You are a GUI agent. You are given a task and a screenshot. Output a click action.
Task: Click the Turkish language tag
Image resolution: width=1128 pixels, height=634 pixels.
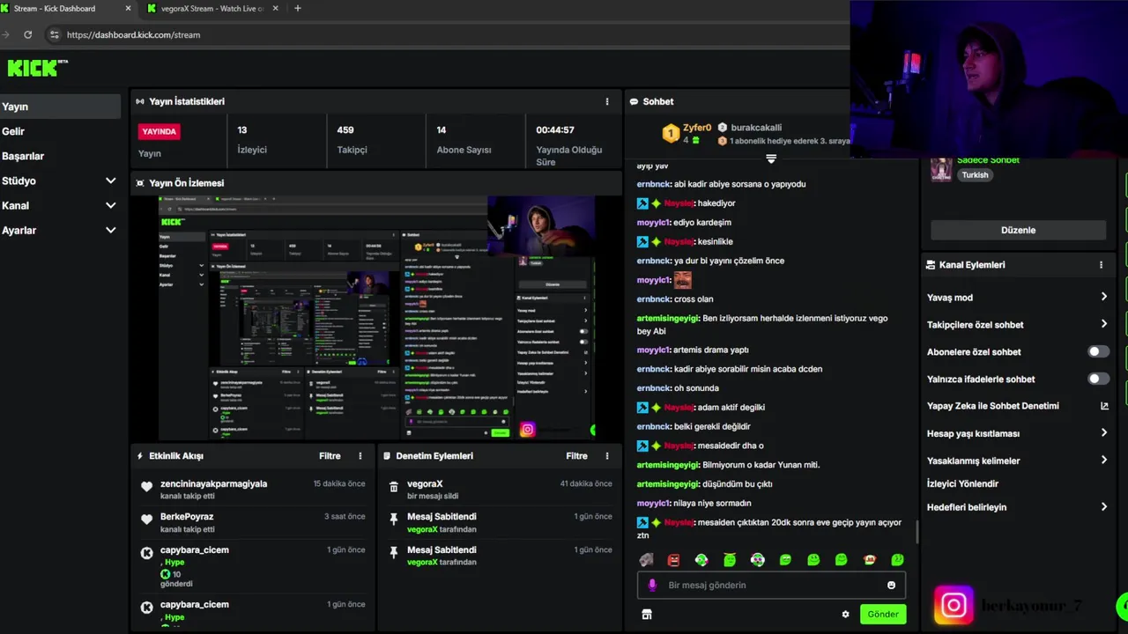coord(975,175)
